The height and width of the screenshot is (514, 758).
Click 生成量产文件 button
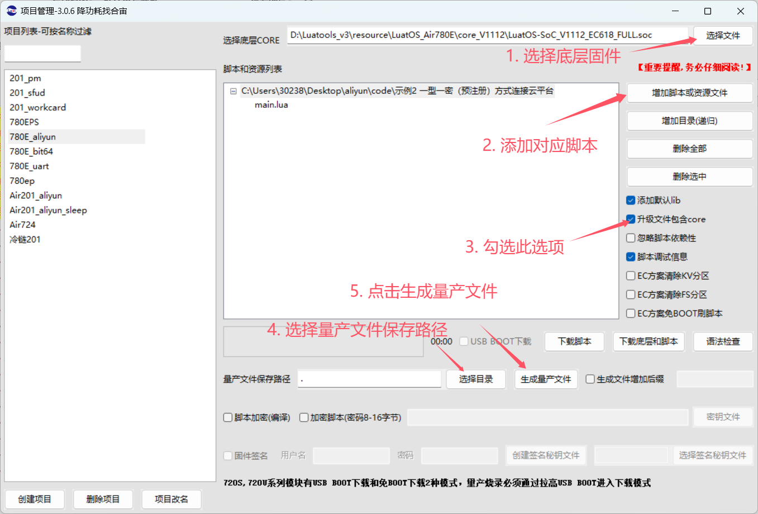click(546, 379)
